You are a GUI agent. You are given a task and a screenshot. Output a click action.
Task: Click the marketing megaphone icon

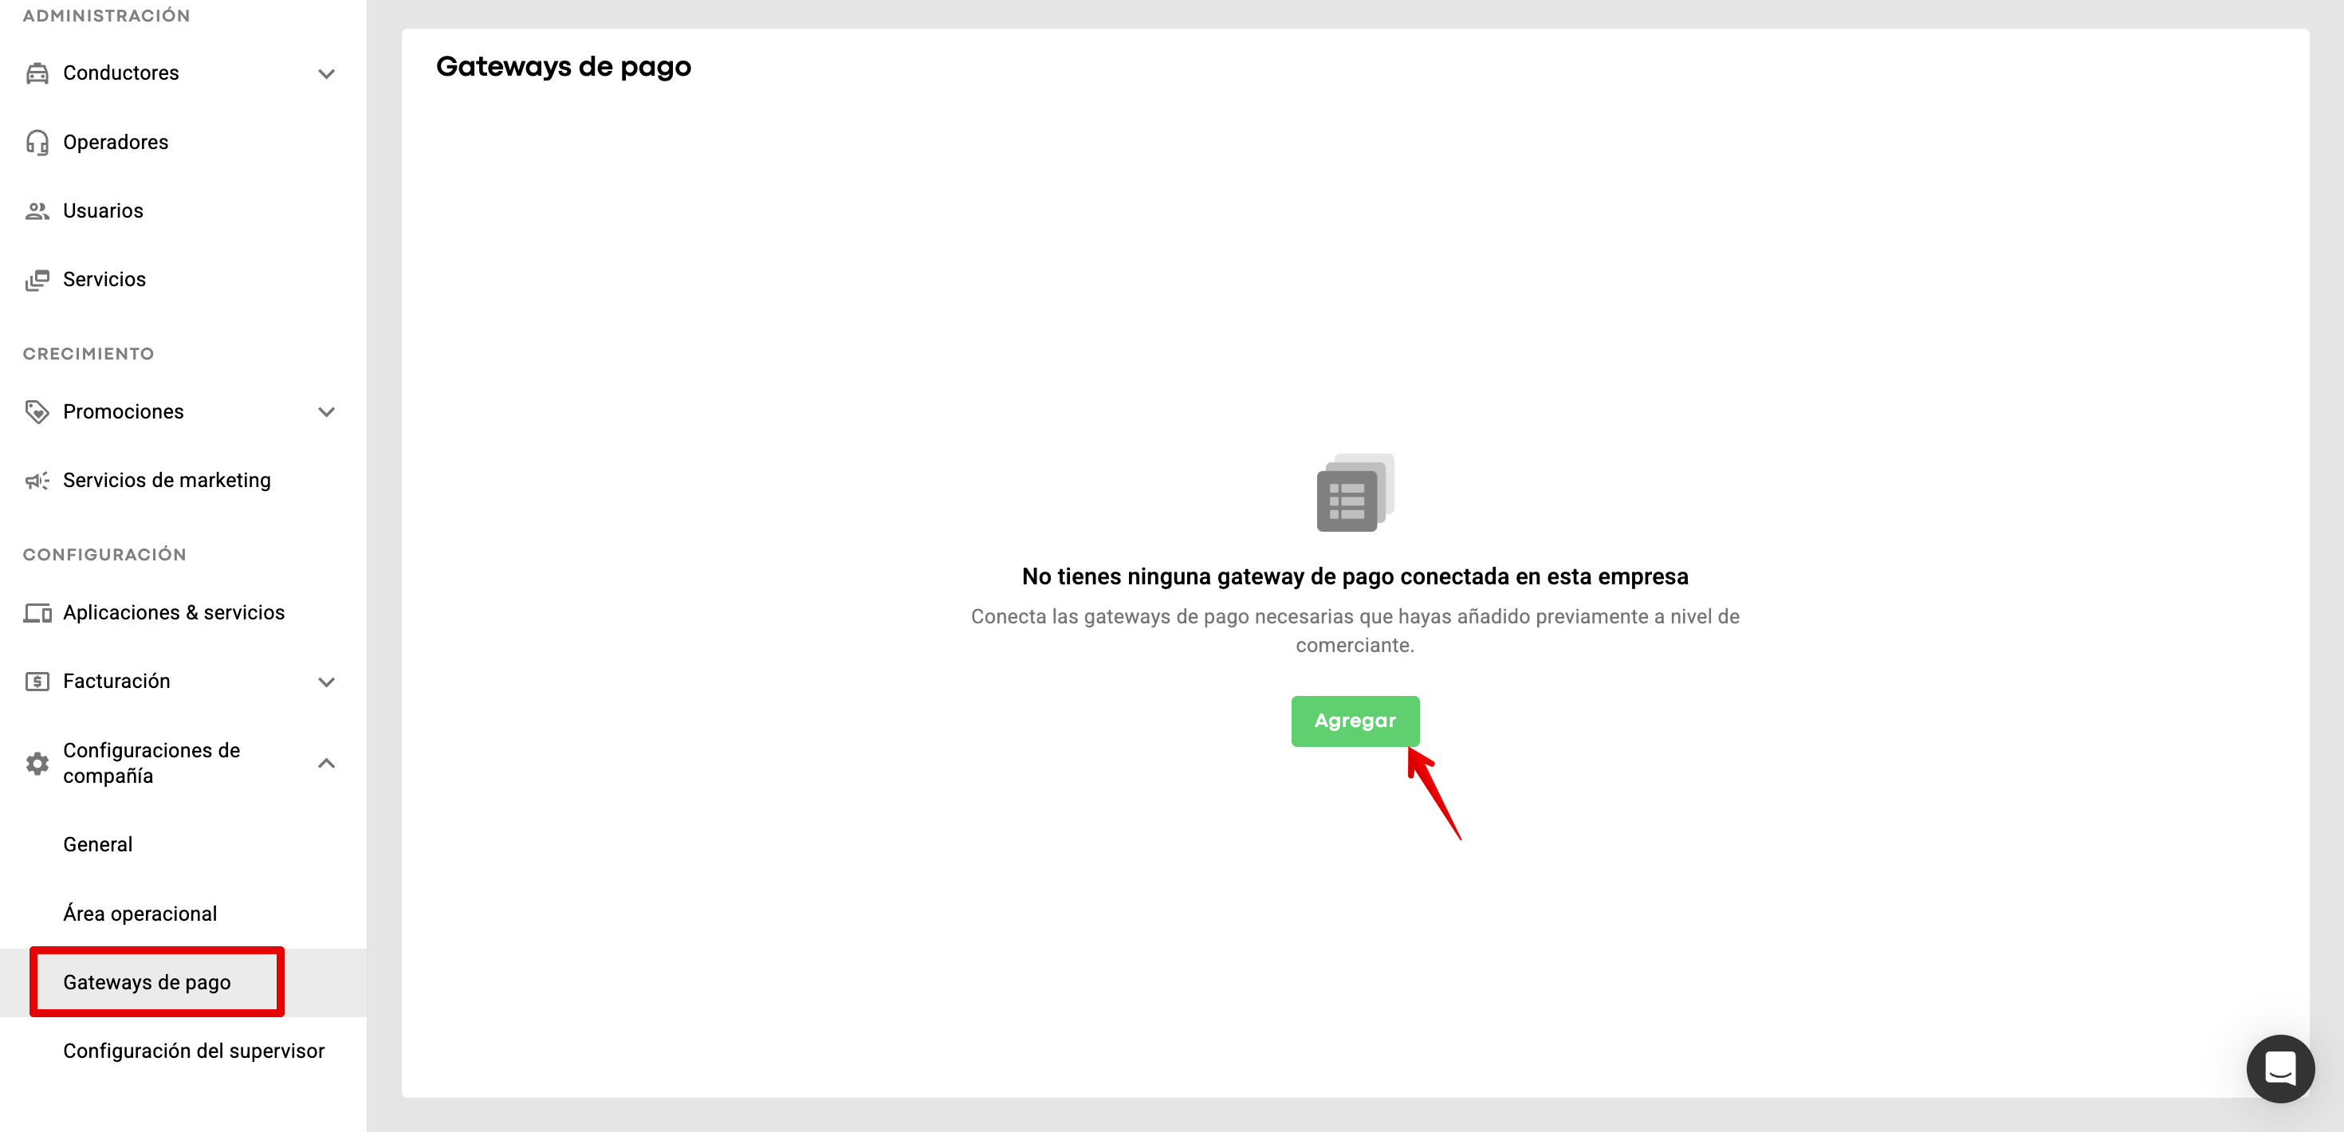click(37, 481)
